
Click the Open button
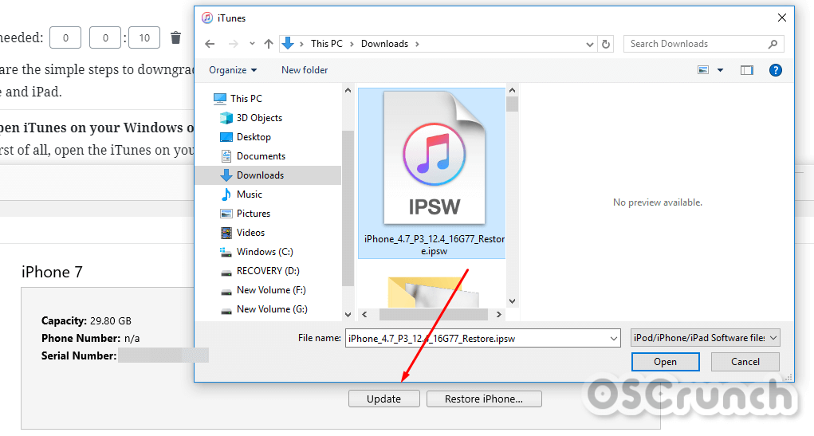point(665,362)
